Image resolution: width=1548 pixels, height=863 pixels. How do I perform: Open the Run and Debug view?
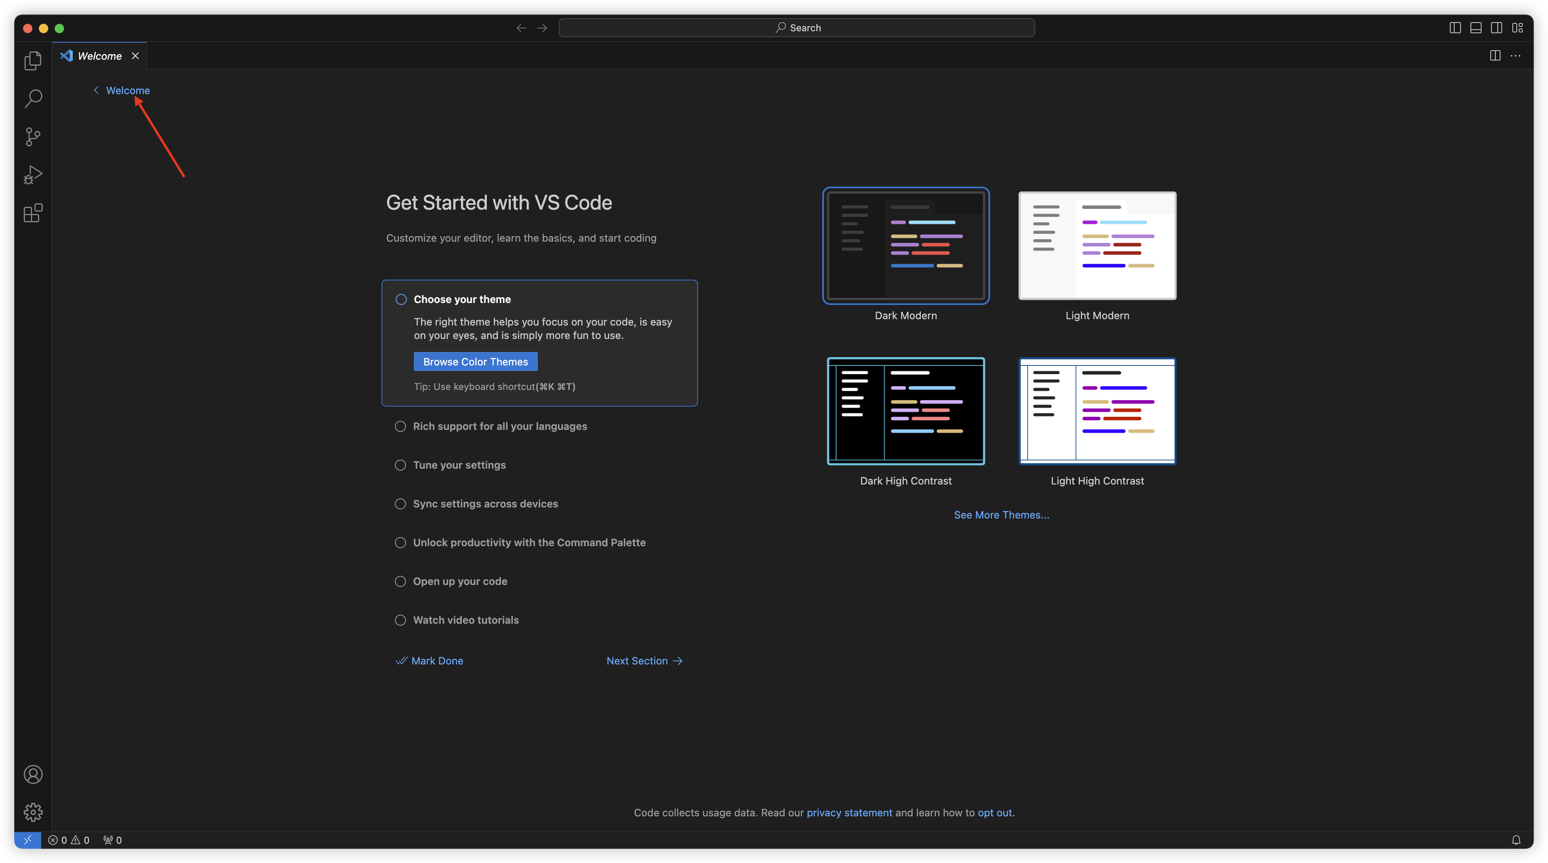(x=33, y=175)
